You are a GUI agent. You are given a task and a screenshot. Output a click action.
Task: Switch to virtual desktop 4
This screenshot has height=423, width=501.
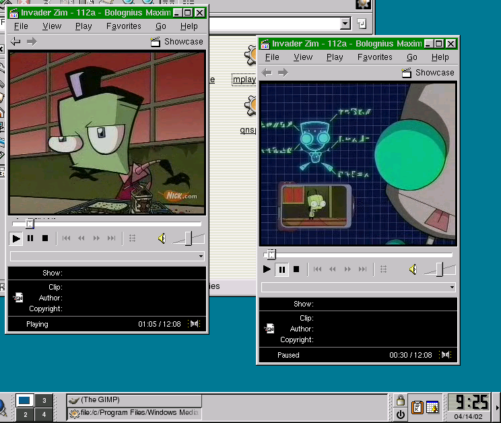(x=44, y=415)
